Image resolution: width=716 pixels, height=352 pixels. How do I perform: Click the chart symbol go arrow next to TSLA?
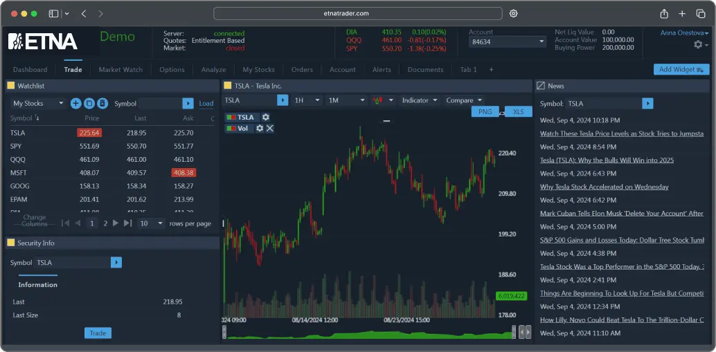click(x=283, y=100)
